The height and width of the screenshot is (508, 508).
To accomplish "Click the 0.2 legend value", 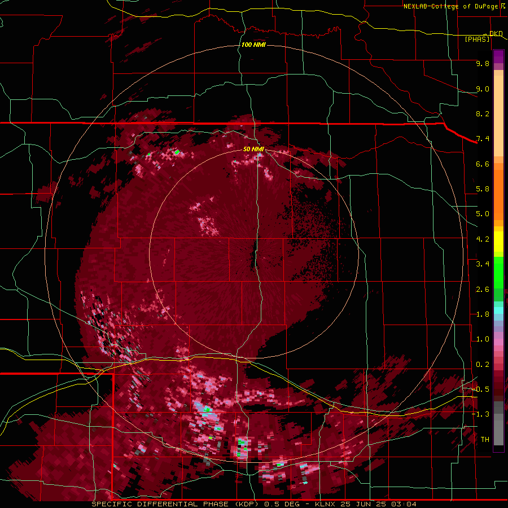I will point(483,365).
